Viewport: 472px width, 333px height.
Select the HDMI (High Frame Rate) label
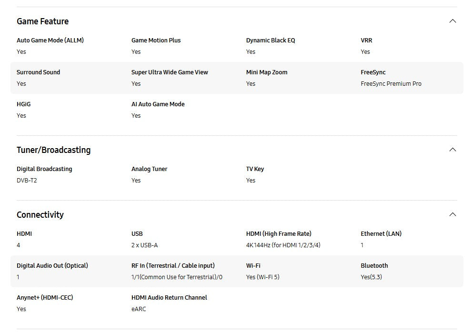click(278, 234)
